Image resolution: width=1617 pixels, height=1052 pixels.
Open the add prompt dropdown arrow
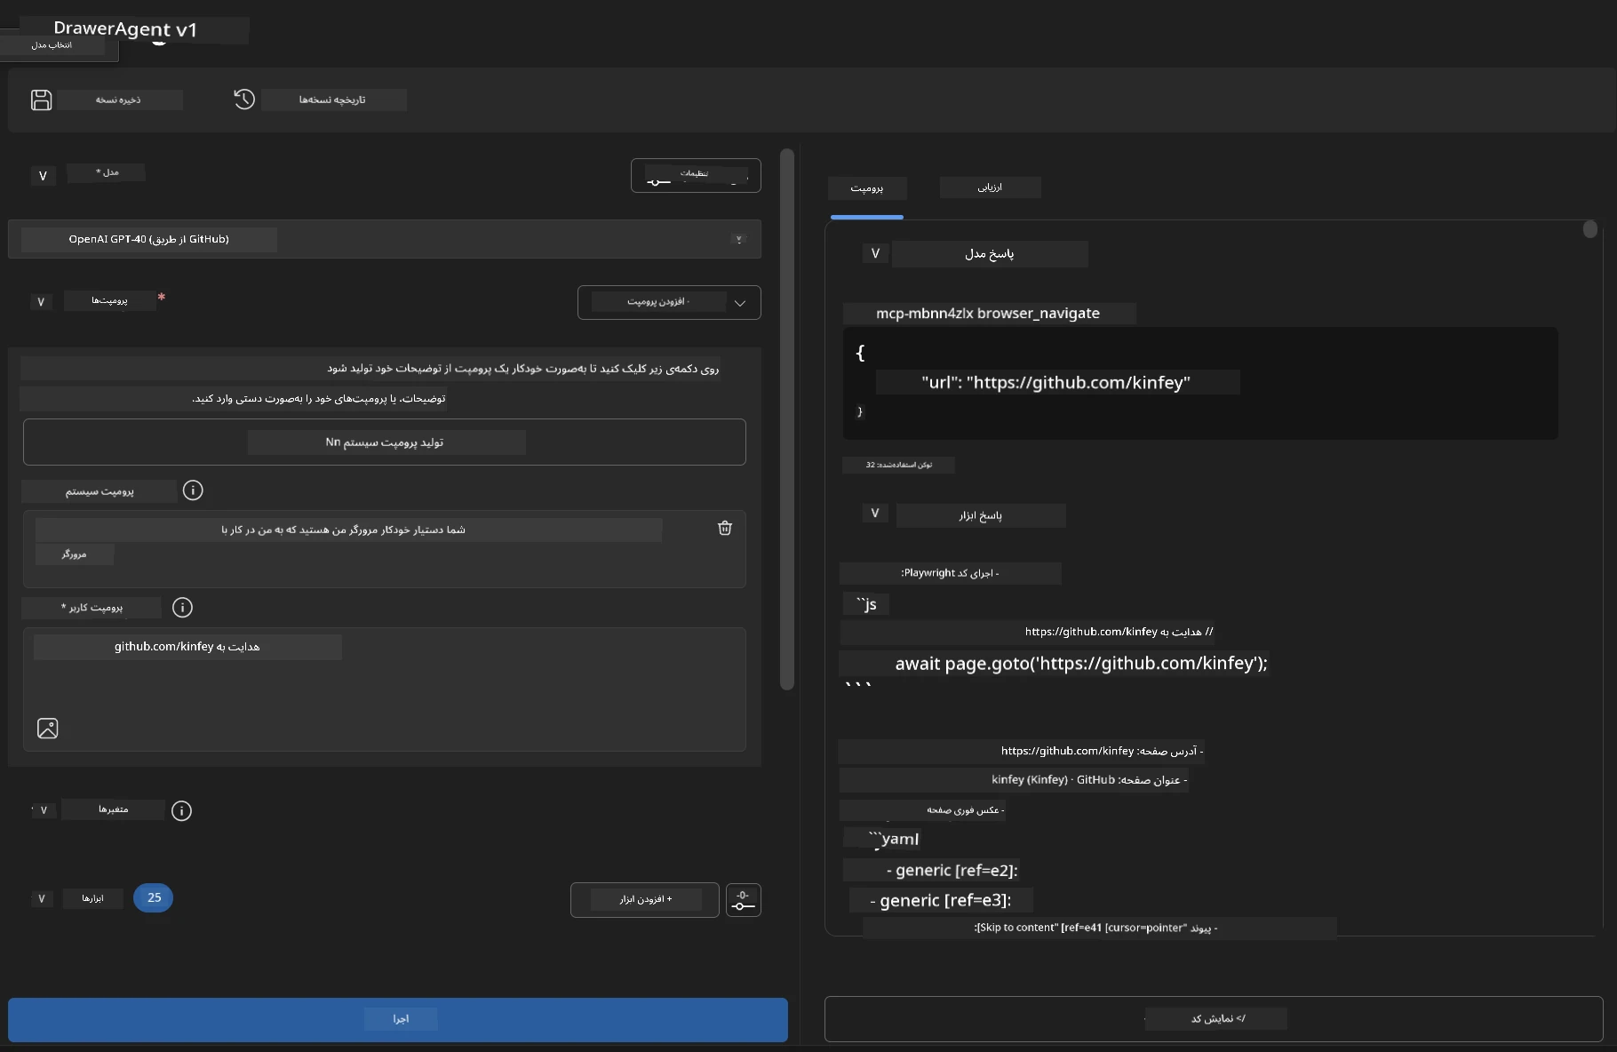point(740,303)
